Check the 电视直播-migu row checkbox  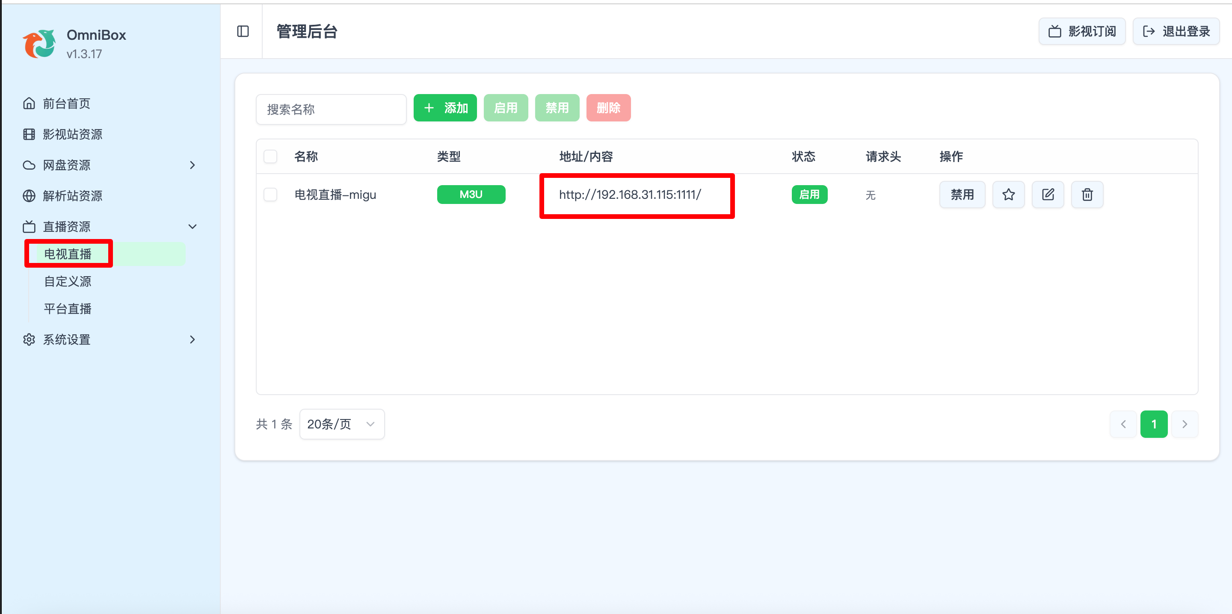[270, 195]
